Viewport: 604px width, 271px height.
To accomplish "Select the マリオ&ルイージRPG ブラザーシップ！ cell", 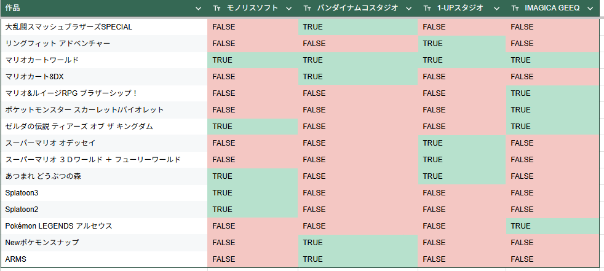I will point(104,93).
